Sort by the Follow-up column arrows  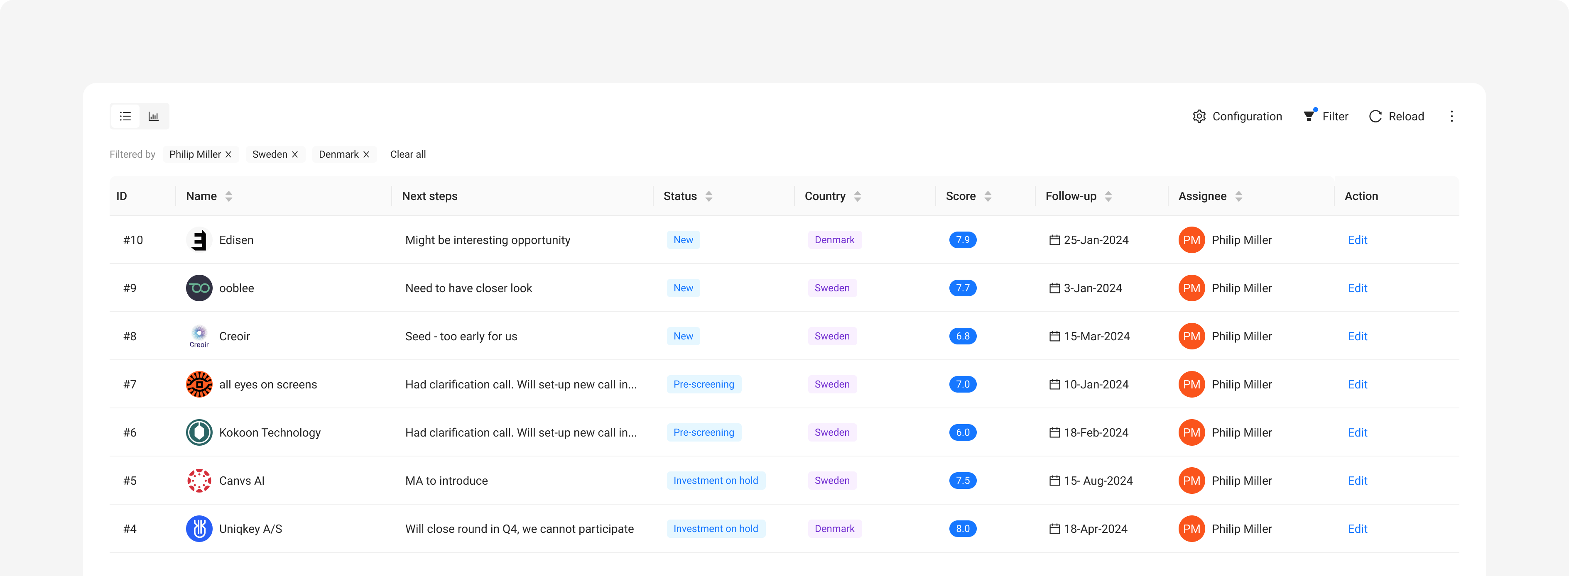[1108, 196]
